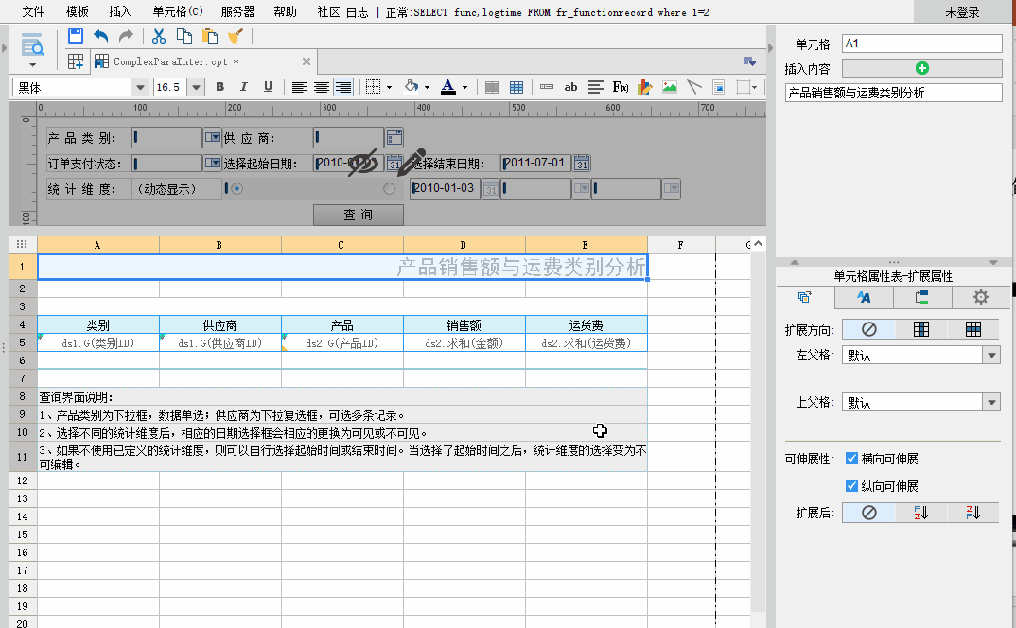The height and width of the screenshot is (628, 1016).
Task: Click the merge cells icon
Action: (492, 87)
